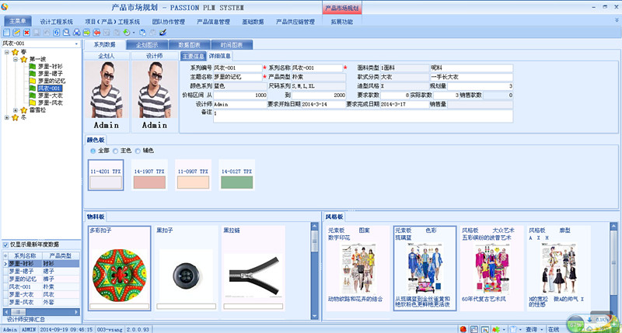Image resolution: width=622 pixels, height=333 pixels.
Task: Click the Print toolbar icon
Action: coord(76,33)
